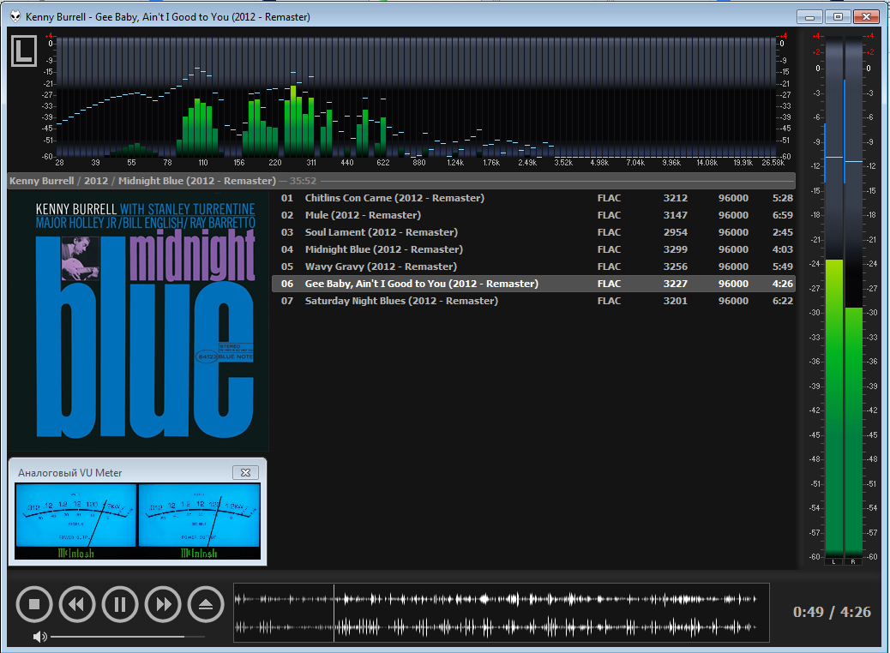Pause the current song

coord(120,605)
